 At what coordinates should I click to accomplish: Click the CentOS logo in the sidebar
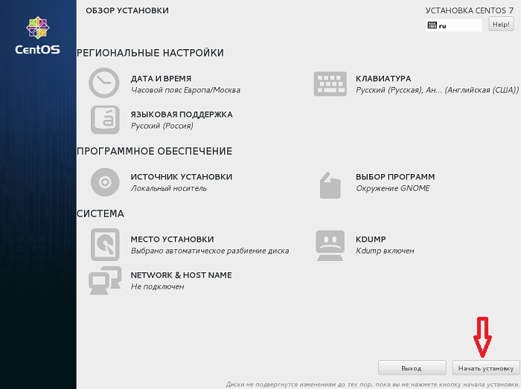tap(37, 36)
